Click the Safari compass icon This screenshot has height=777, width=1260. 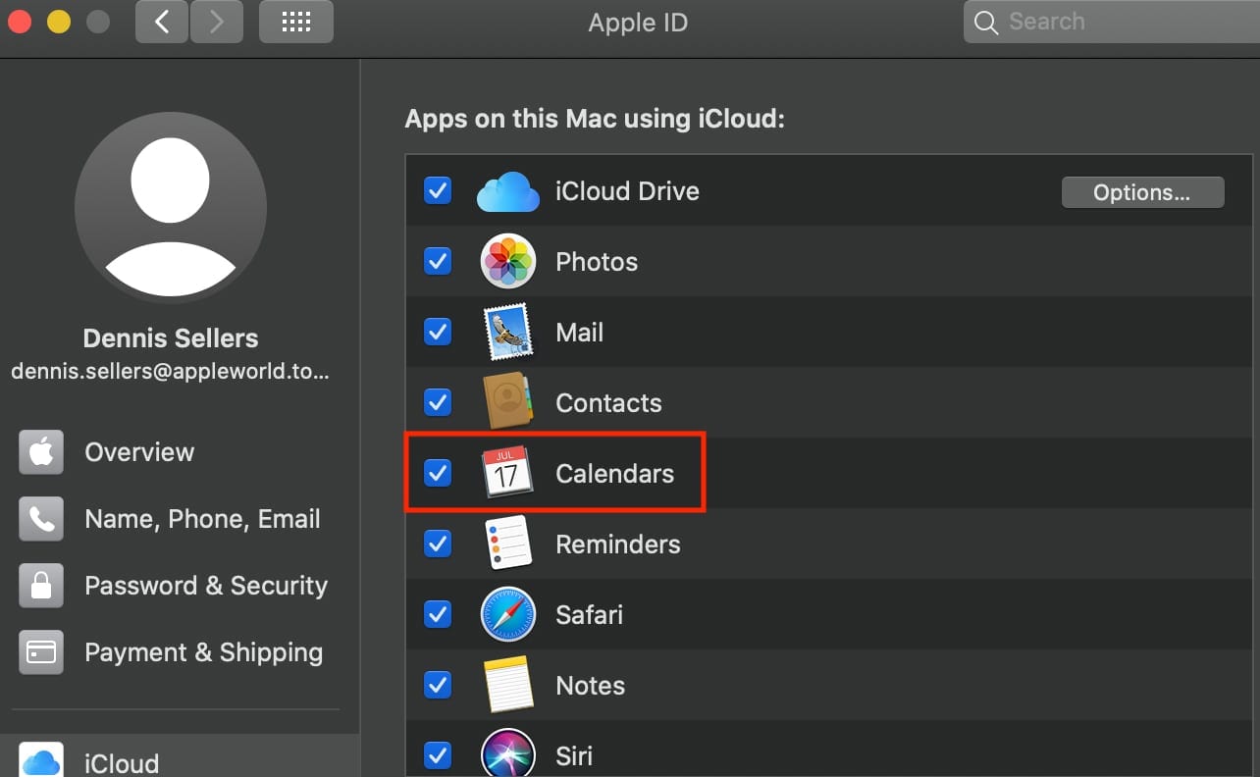click(x=507, y=615)
